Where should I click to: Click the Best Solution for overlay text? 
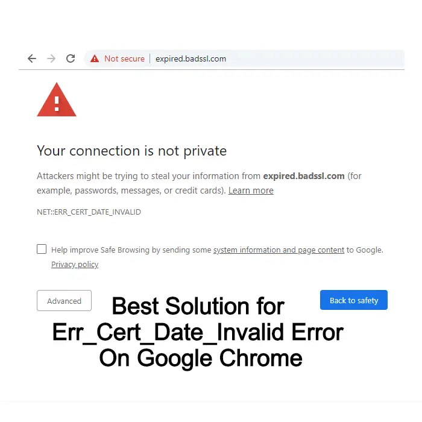coord(198,306)
